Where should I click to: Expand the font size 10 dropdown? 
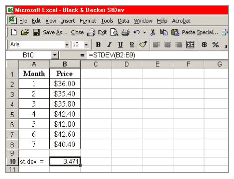pyautogui.click(x=86, y=45)
